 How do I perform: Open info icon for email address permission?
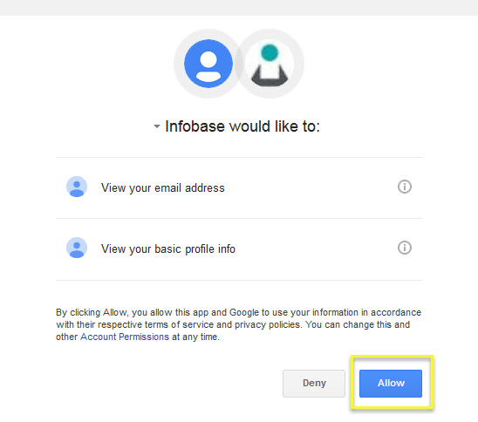coord(405,187)
